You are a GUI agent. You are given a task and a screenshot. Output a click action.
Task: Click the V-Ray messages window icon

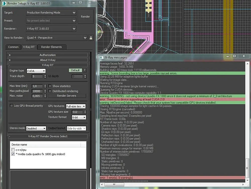pyautogui.click(x=102, y=57)
